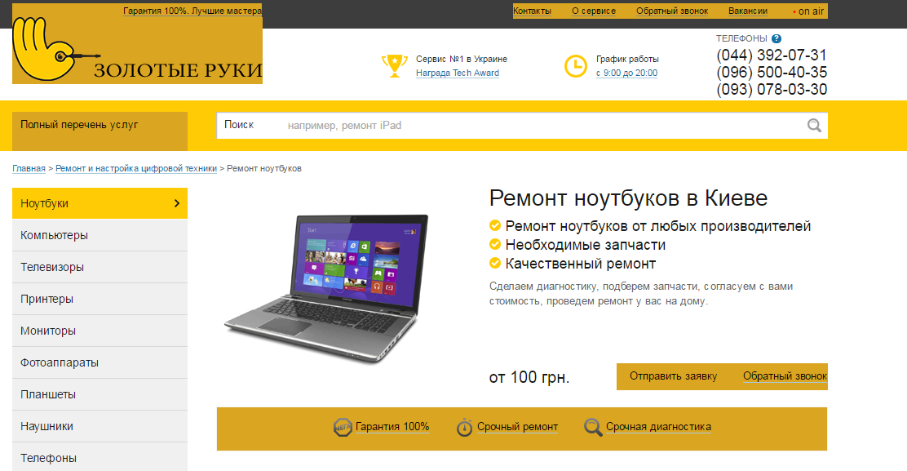The width and height of the screenshot is (907, 471).
Task: Click the Отправить заявку button
Action: tap(673, 376)
